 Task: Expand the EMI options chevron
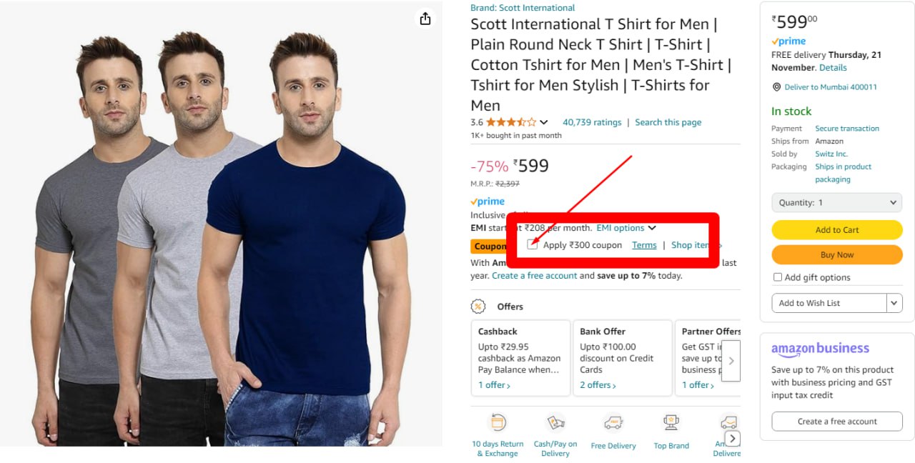click(x=652, y=228)
